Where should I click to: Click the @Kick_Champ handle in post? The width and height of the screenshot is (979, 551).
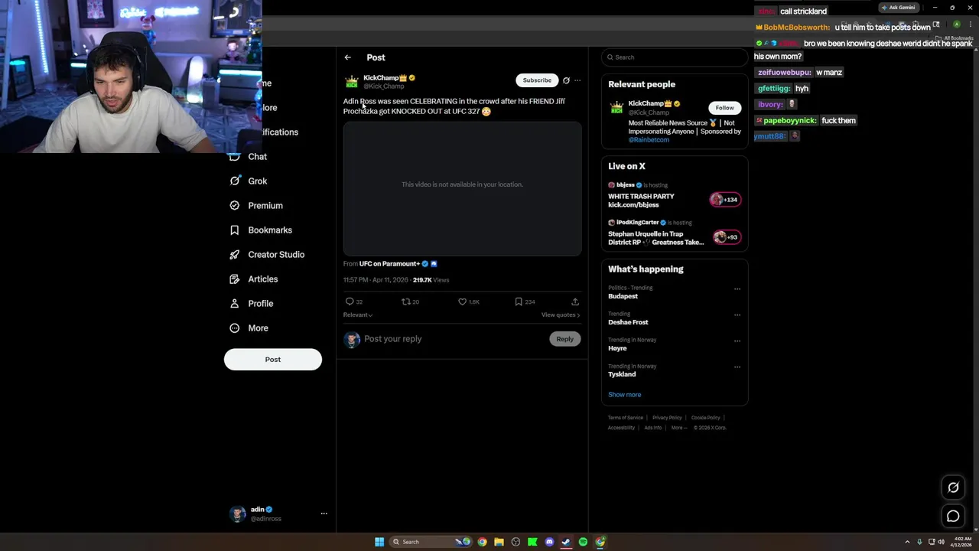click(x=384, y=86)
